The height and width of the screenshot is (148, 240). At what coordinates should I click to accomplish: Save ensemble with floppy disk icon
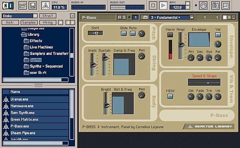33,6
